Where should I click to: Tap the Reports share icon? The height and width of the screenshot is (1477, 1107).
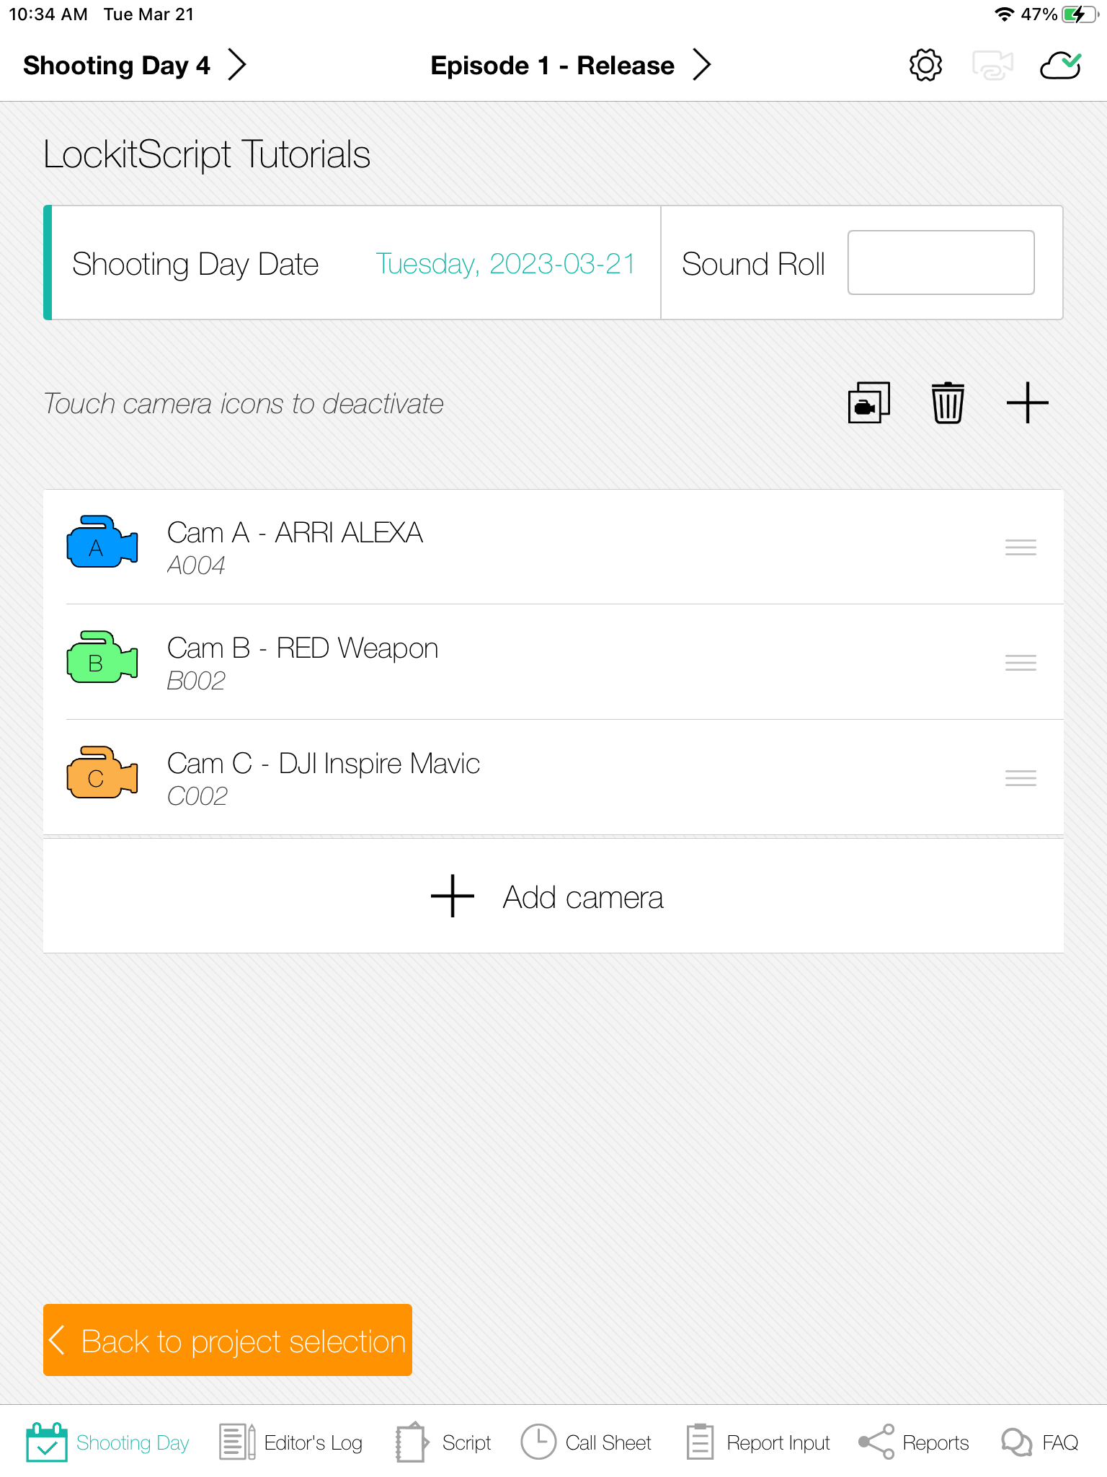click(876, 1442)
